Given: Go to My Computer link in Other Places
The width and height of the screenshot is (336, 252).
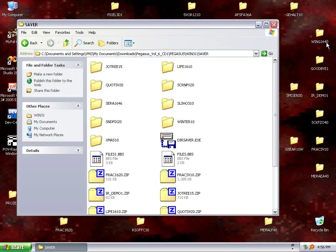Looking at the screenshot, I should 44,128.
